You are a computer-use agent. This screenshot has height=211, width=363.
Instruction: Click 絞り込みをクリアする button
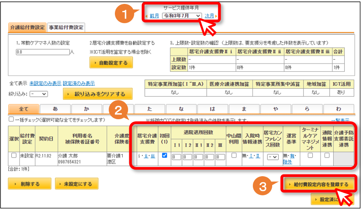click(x=97, y=94)
